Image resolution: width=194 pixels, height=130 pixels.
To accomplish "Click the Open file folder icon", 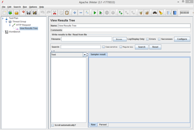I will pyautogui.click(x=17, y=13).
